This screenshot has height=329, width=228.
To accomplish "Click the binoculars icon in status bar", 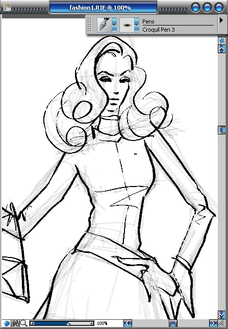I will (x=15, y=323).
